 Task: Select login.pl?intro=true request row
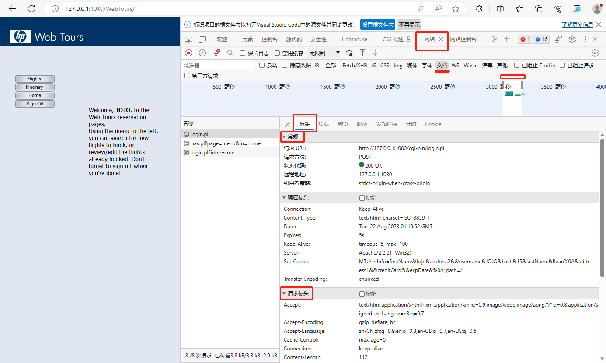230,153
